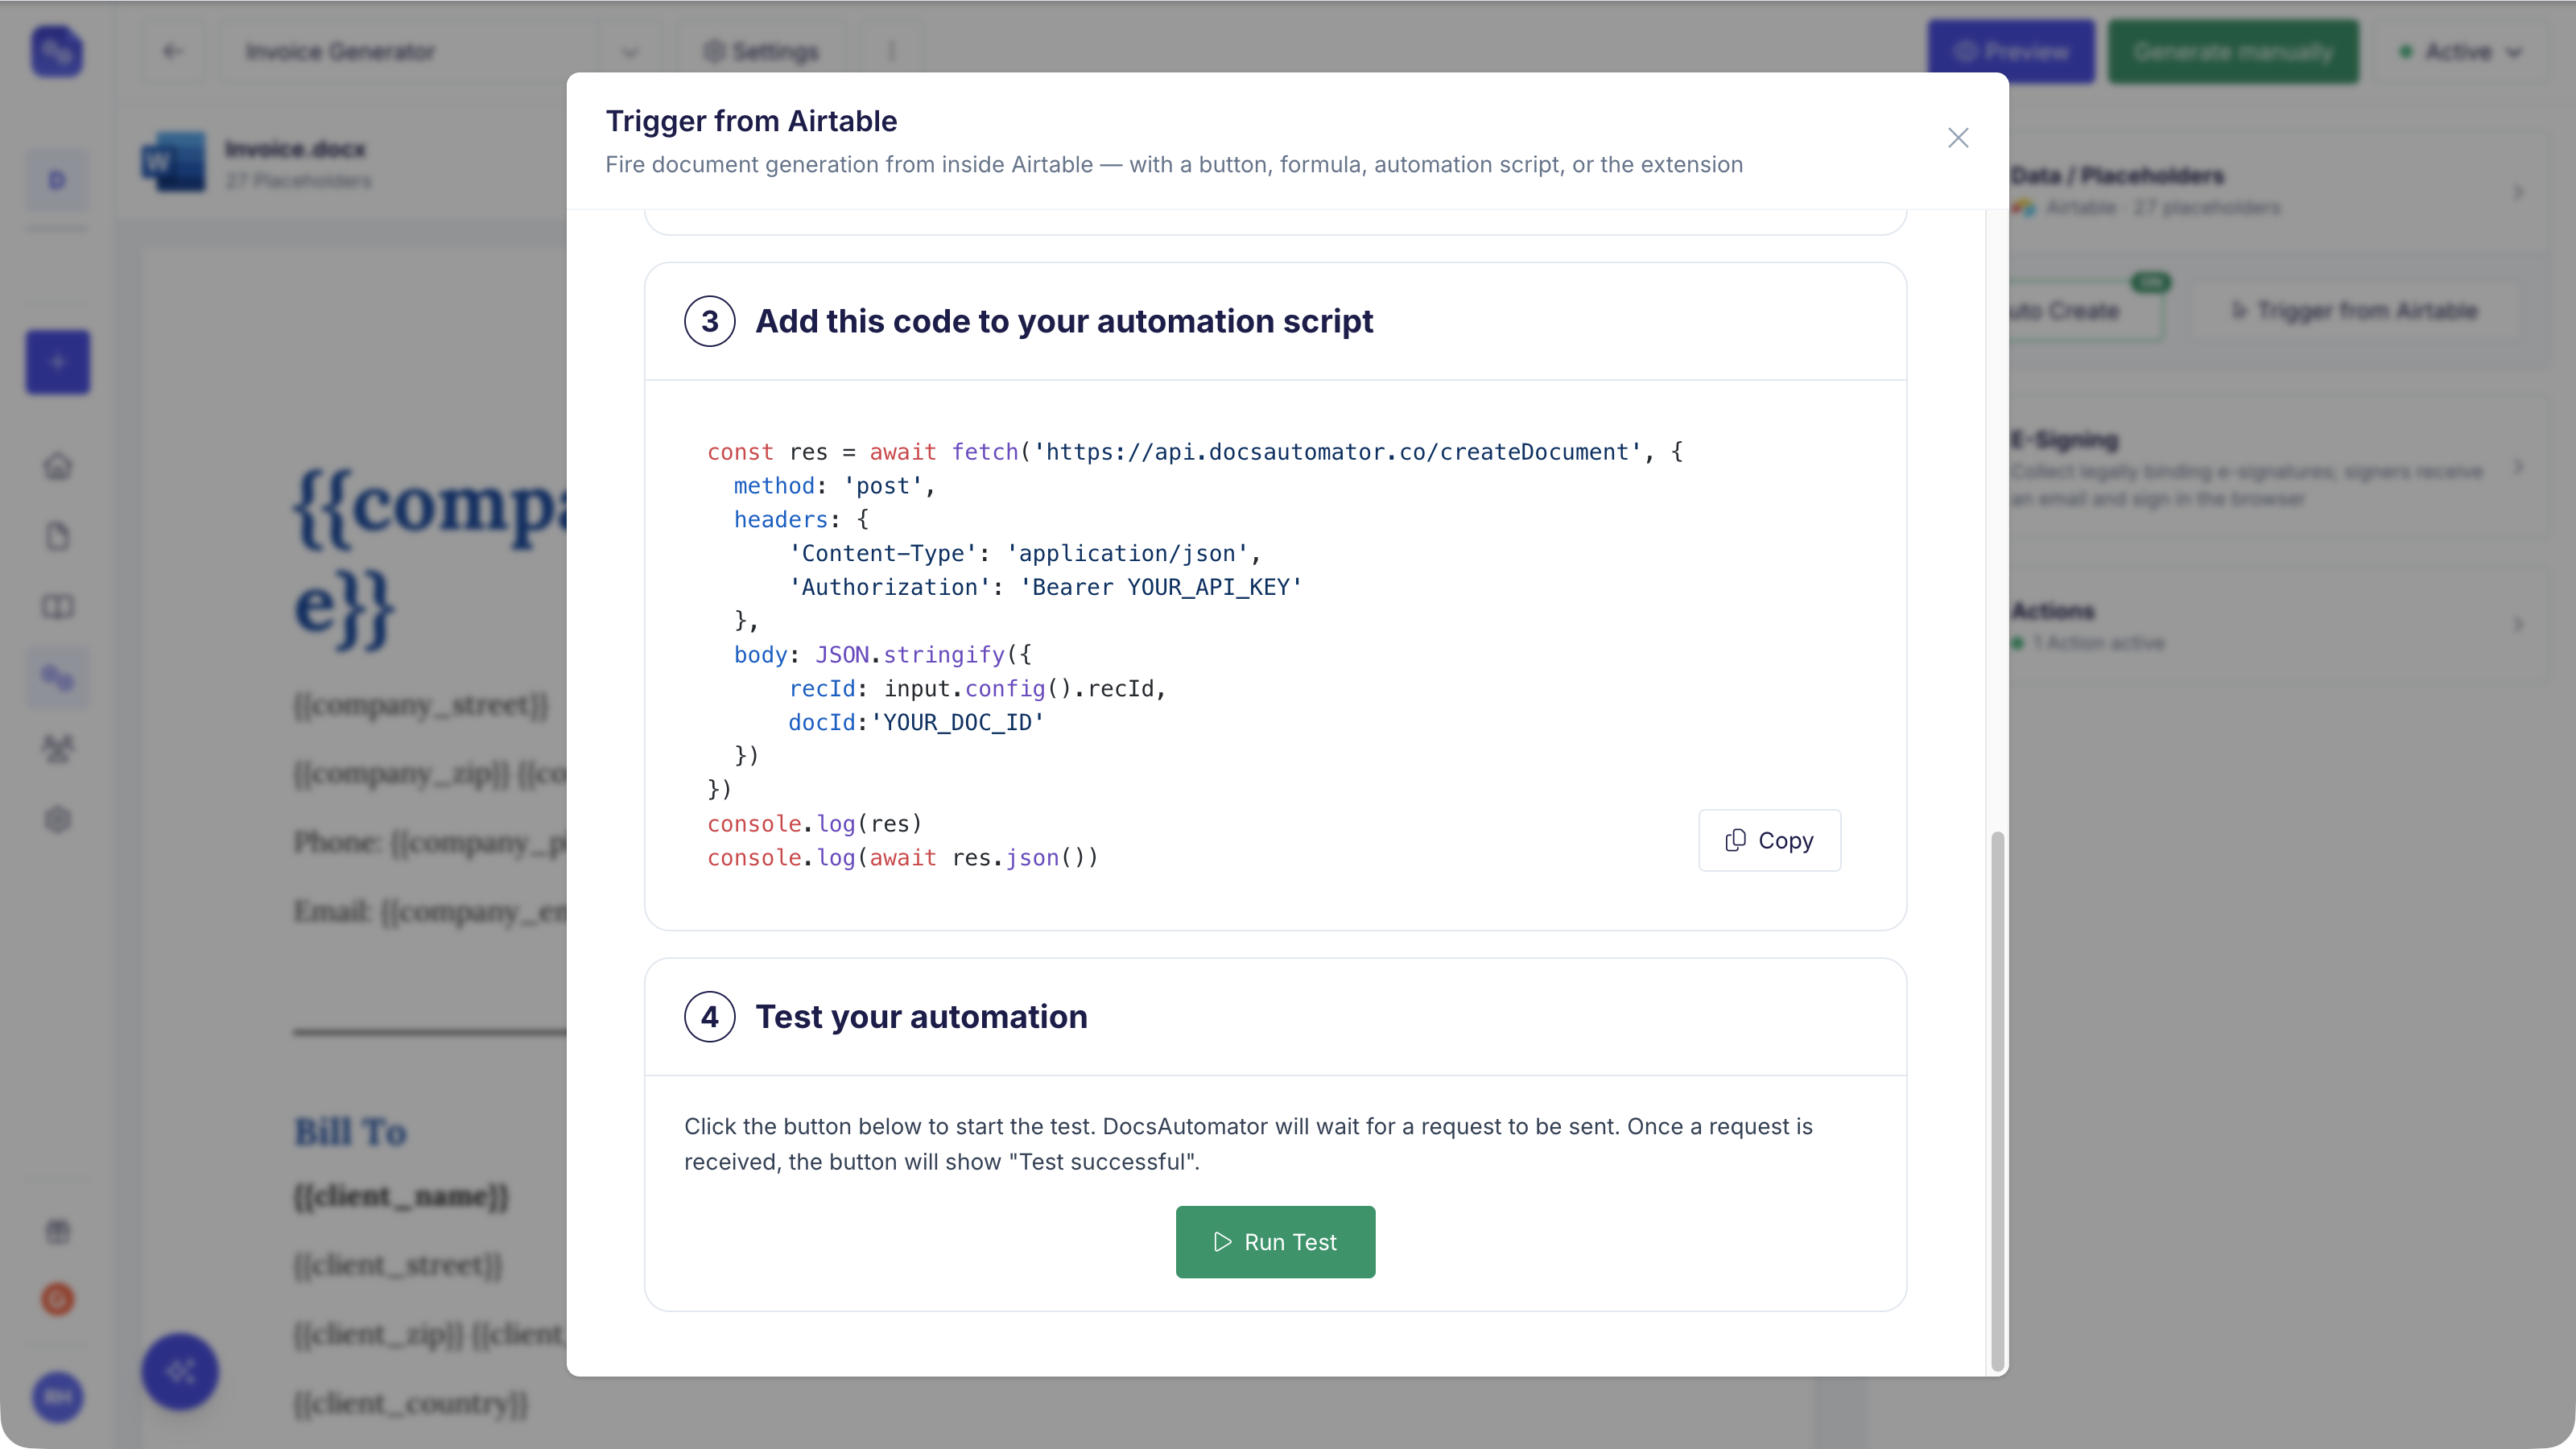
Task: Click the console.log(await res.json()) line
Action: [903, 857]
